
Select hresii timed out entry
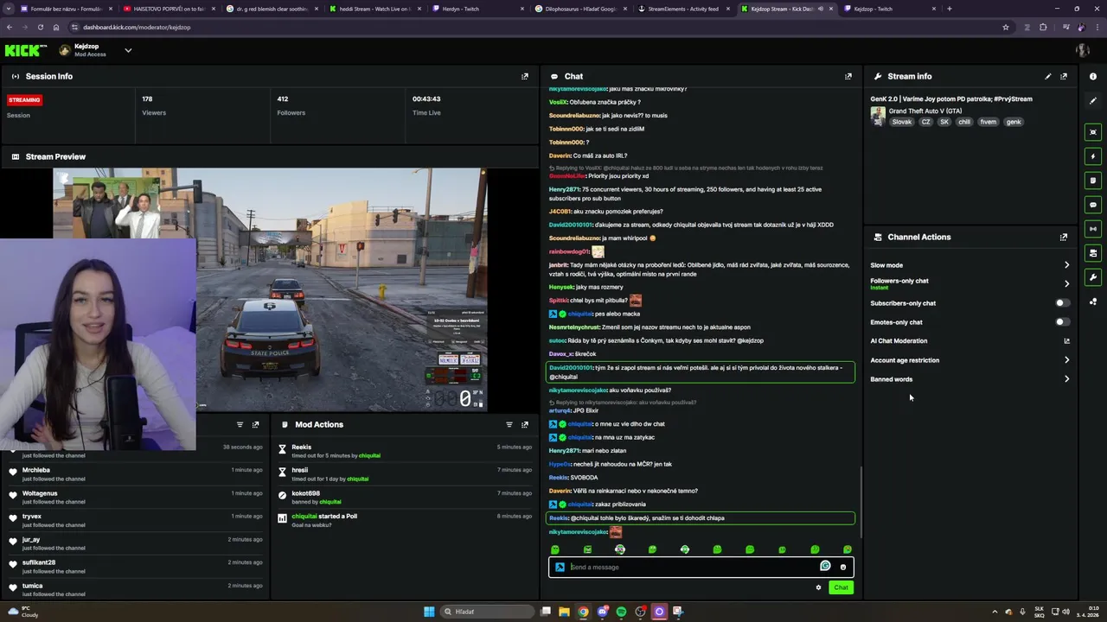tap(405, 474)
